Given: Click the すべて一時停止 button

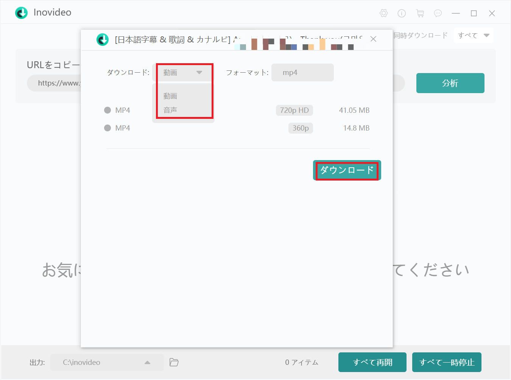Looking at the screenshot, I should [x=447, y=362].
